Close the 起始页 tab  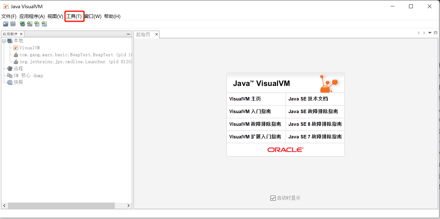click(156, 34)
